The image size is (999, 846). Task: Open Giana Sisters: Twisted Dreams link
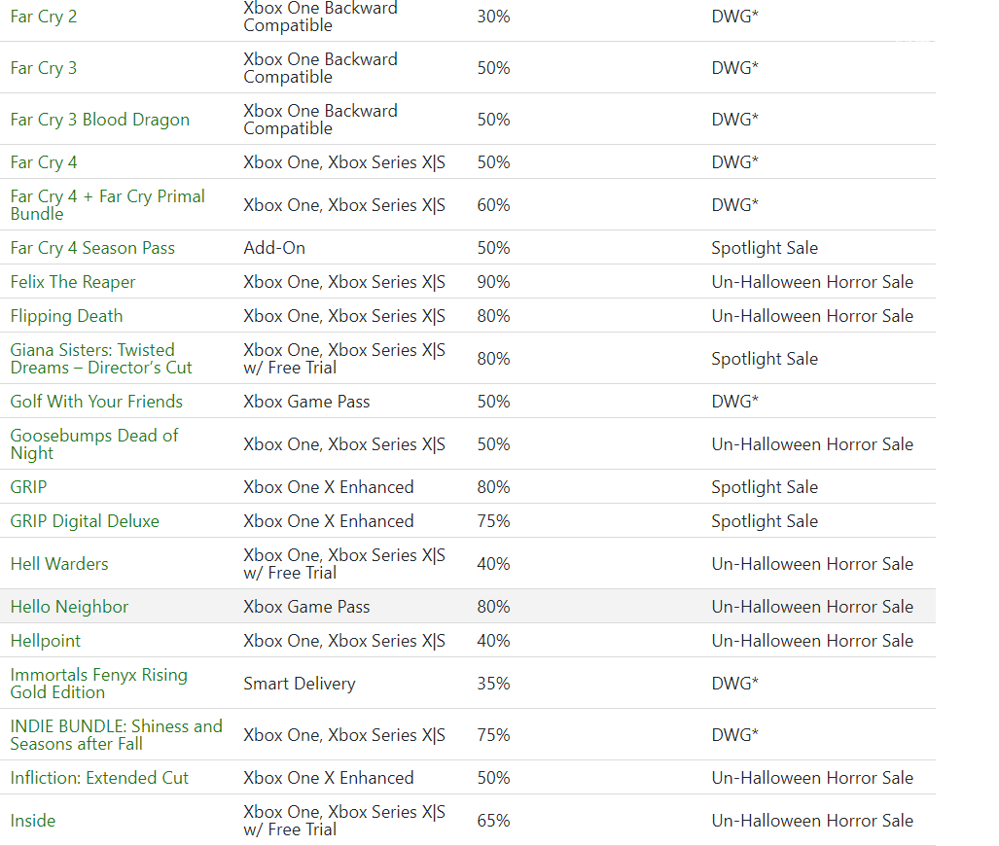point(100,359)
